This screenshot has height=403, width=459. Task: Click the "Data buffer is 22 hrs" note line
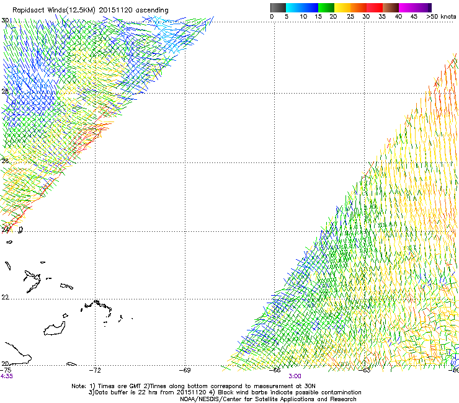coord(225,392)
